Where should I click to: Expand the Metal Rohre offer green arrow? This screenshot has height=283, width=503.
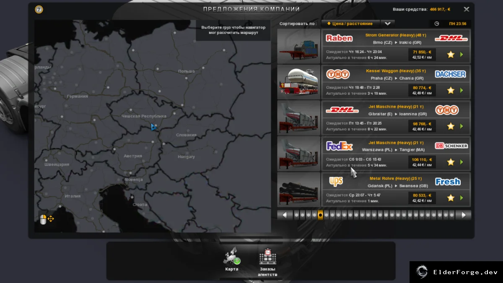coord(462,198)
